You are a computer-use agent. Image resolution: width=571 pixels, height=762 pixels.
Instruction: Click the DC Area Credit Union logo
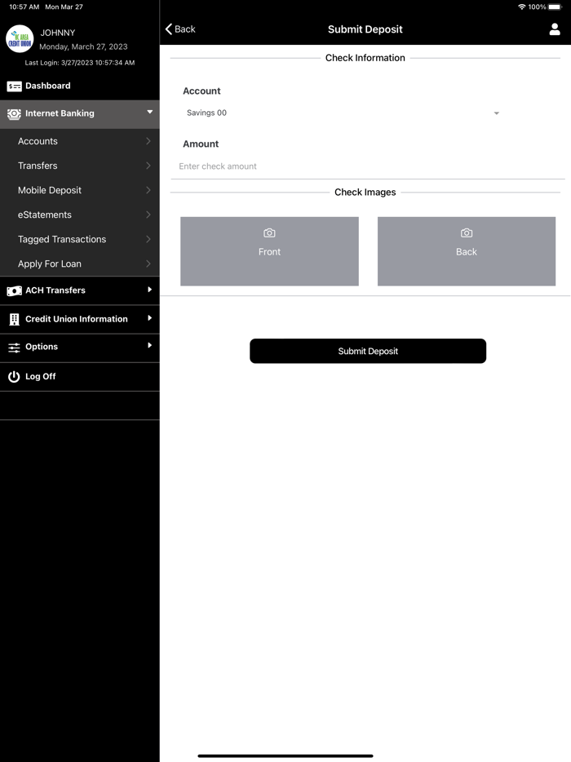[20, 38]
